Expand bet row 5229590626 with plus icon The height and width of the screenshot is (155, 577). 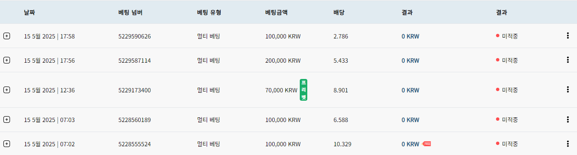click(x=7, y=36)
